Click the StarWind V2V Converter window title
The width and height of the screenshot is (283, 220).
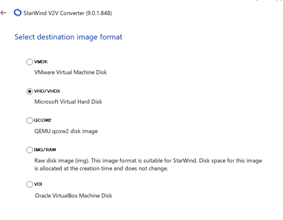(x=68, y=13)
